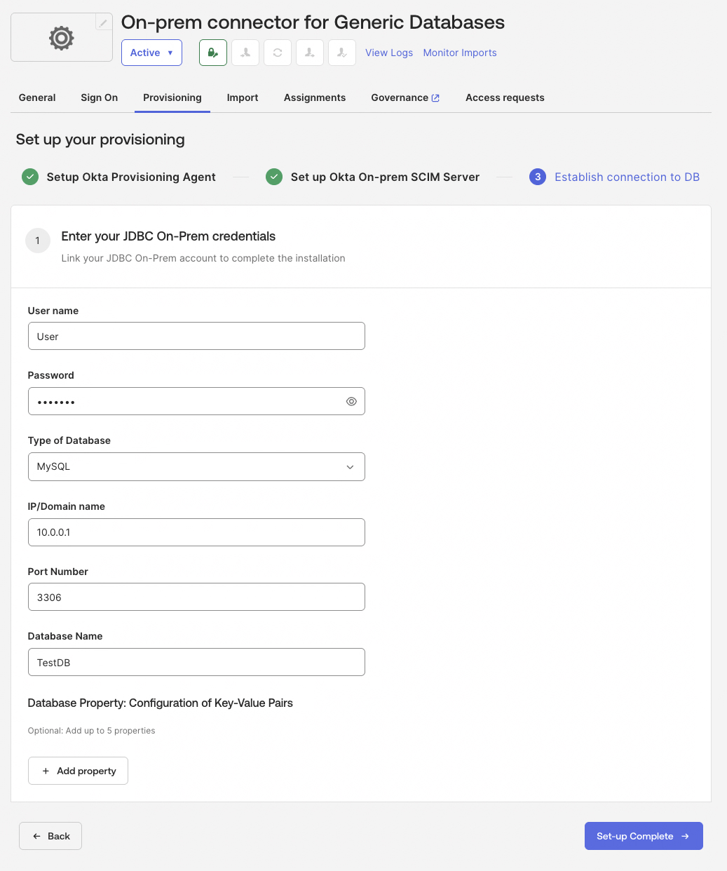Click the gear application logo
The height and width of the screenshot is (871, 727).
coord(61,38)
